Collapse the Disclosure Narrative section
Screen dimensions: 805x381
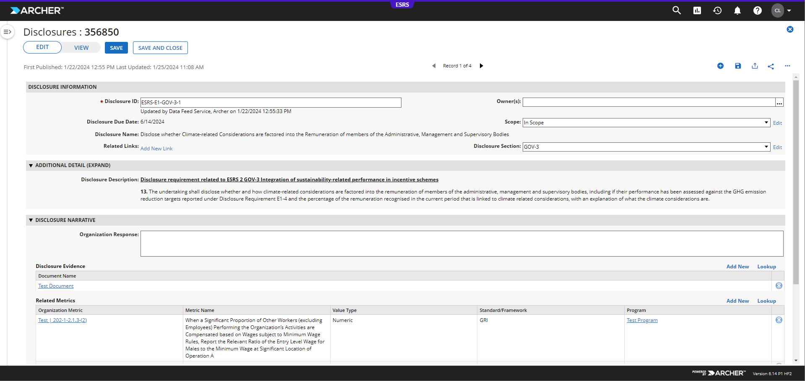pos(31,220)
